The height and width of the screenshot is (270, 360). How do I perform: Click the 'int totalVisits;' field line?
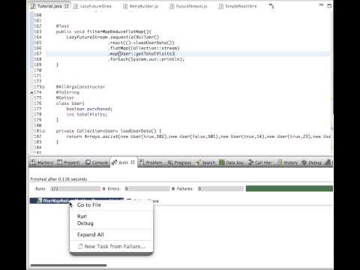[86, 114]
